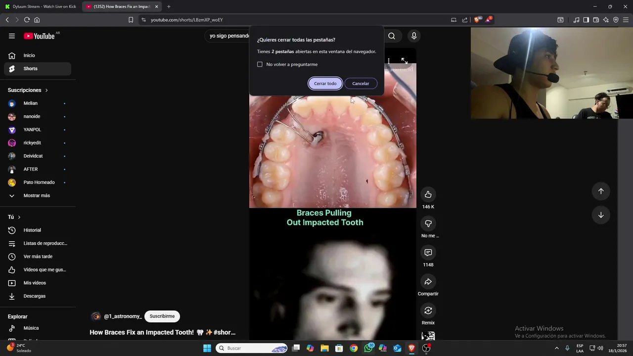
Task: Go to next short with down arrow
Action: tap(601, 215)
